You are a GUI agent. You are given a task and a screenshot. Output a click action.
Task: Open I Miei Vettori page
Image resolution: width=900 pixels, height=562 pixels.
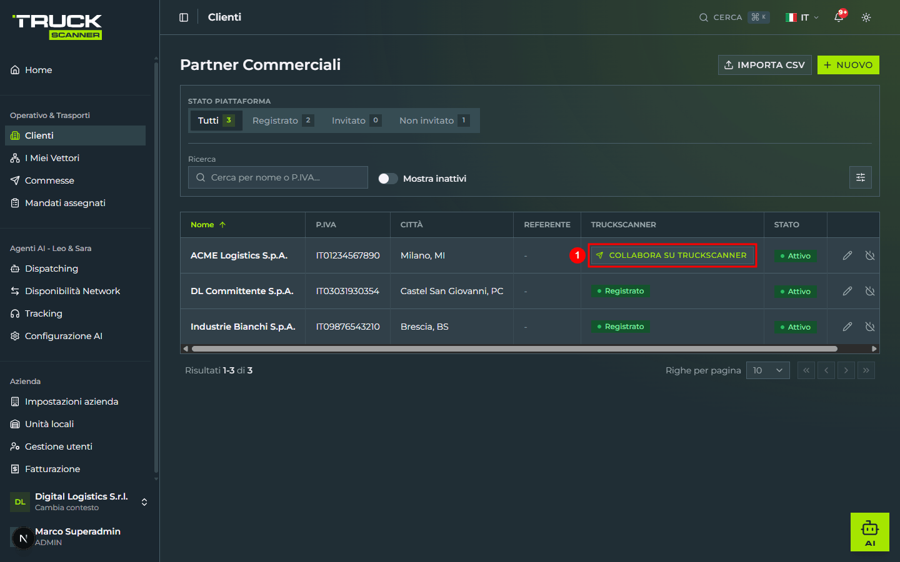pyautogui.click(x=75, y=158)
